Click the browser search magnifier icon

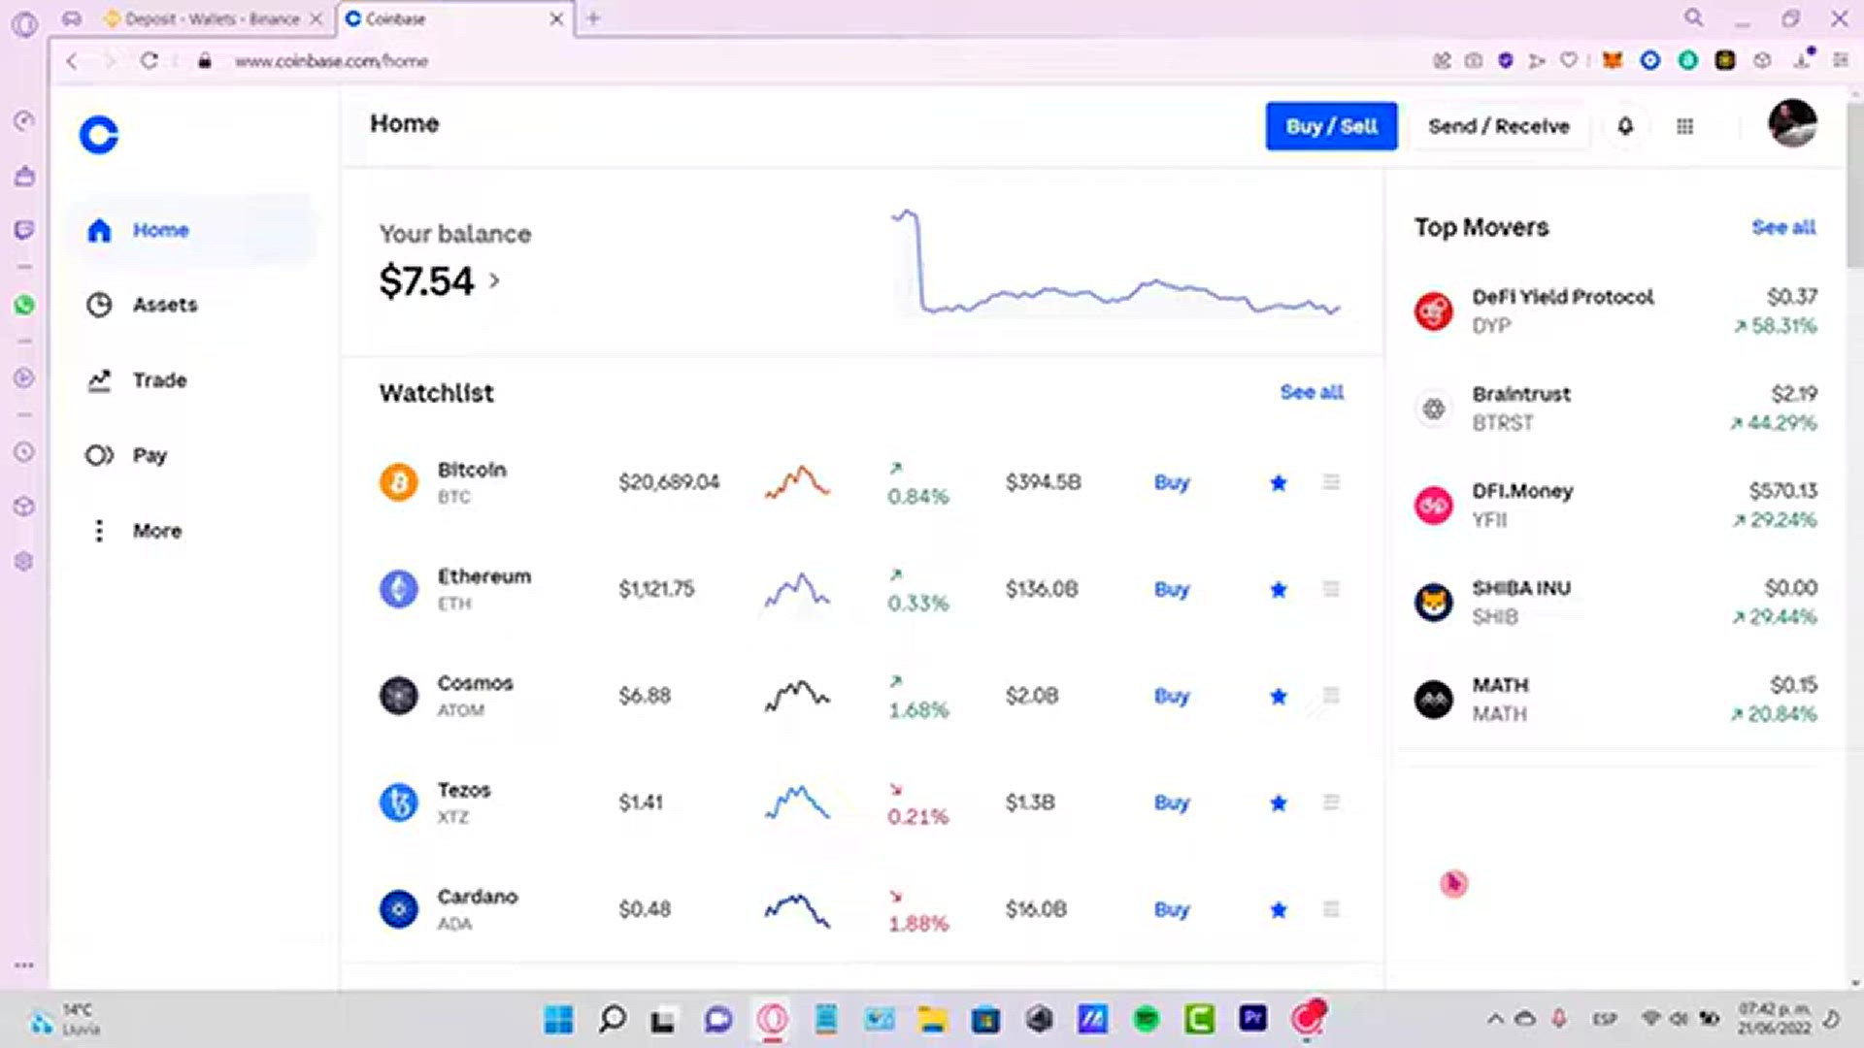point(1694,17)
